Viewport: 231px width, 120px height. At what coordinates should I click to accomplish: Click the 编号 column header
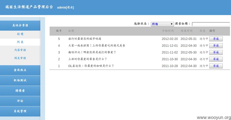pyautogui.click(x=59, y=31)
